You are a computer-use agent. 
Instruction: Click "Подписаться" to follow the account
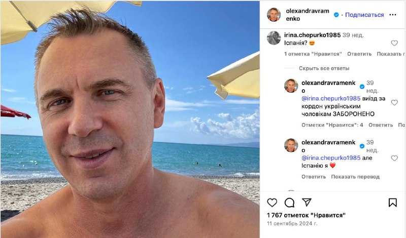coord(364,15)
